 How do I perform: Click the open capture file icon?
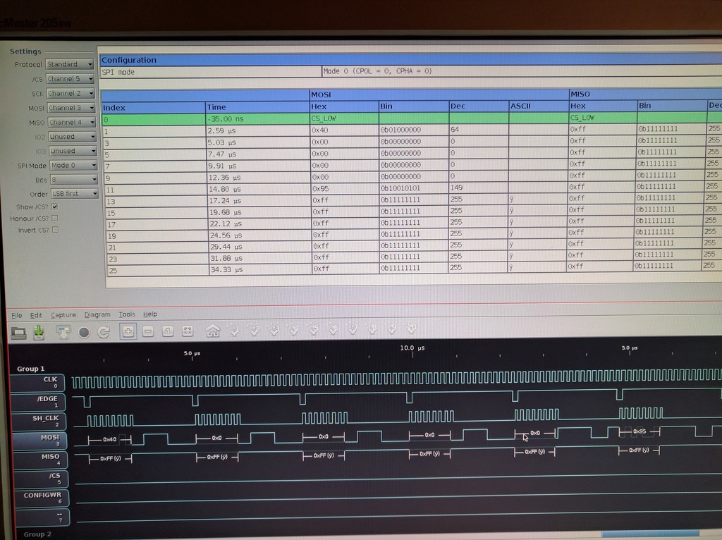tap(19, 331)
